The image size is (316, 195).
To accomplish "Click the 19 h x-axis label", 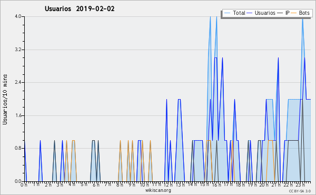I will [x=252, y=185].
